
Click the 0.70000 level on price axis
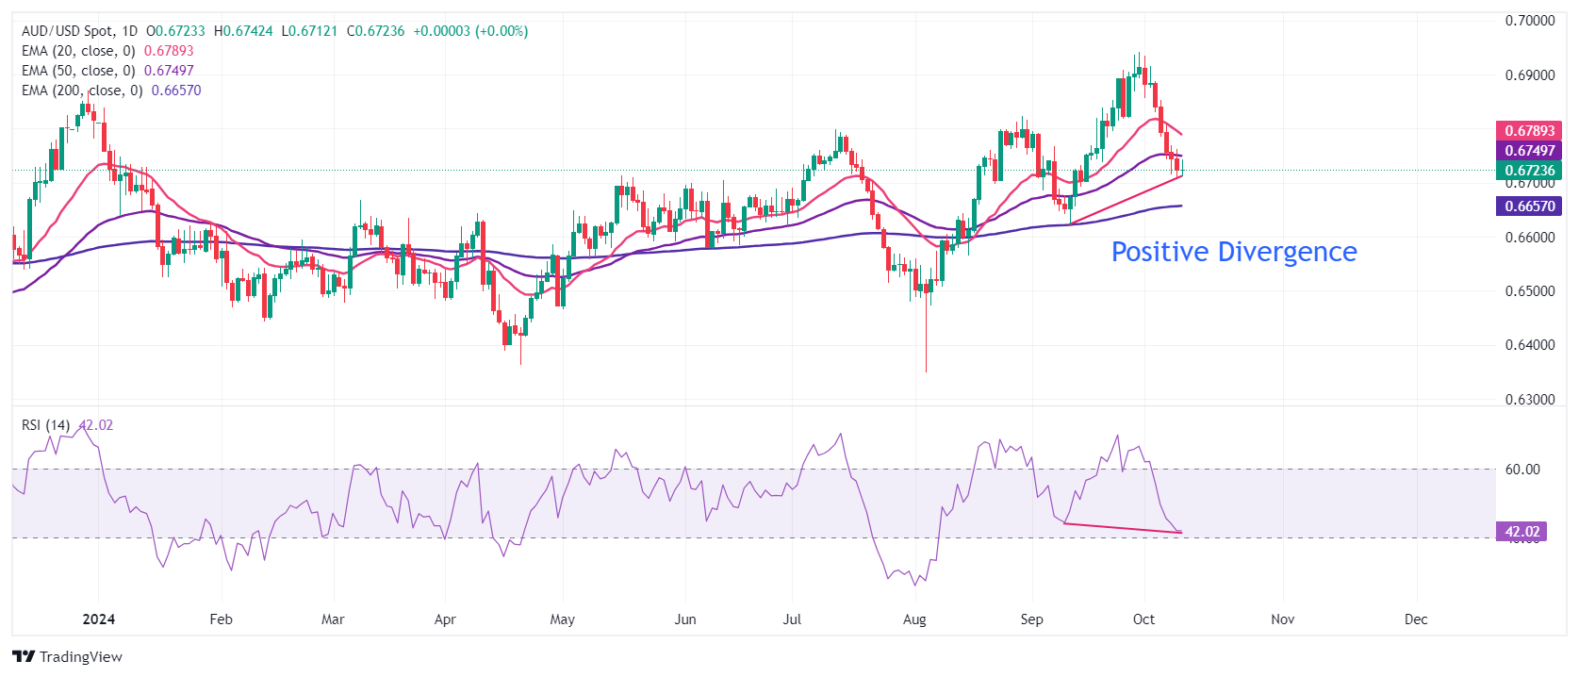pyautogui.click(x=1529, y=21)
